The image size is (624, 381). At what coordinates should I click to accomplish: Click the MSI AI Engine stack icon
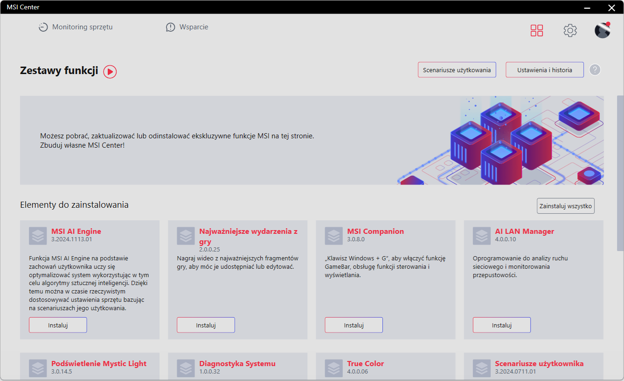38,236
